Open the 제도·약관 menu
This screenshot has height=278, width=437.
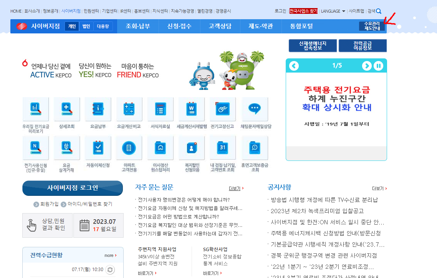click(x=261, y=26)
